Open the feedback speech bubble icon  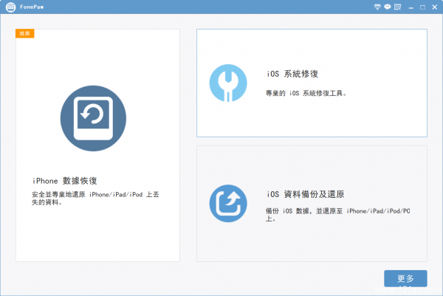coord(388,7)
